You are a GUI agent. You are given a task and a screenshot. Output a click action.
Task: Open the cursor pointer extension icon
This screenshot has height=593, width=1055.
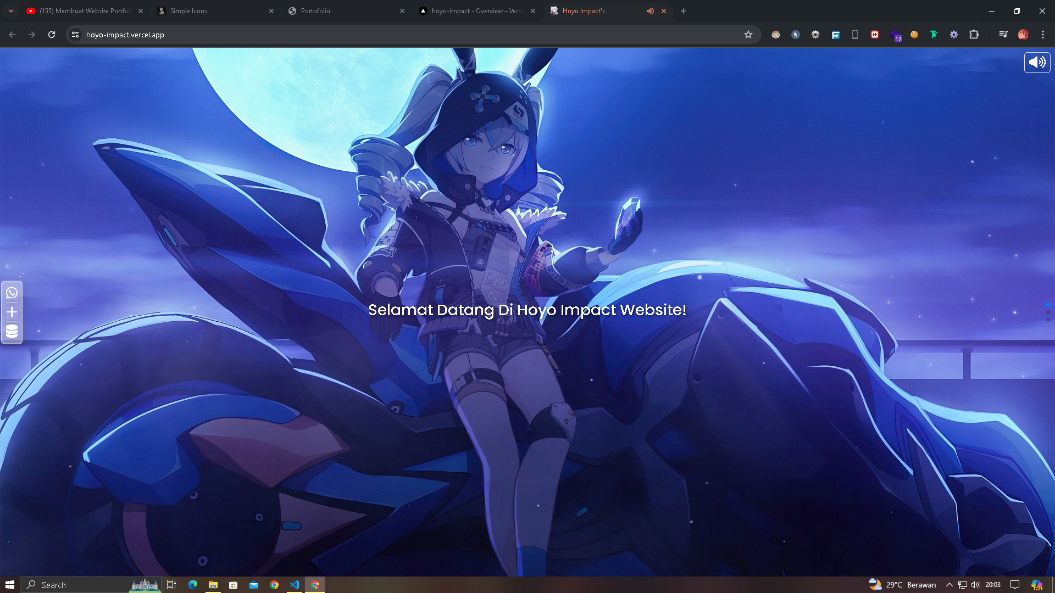(x=796, y=35)
